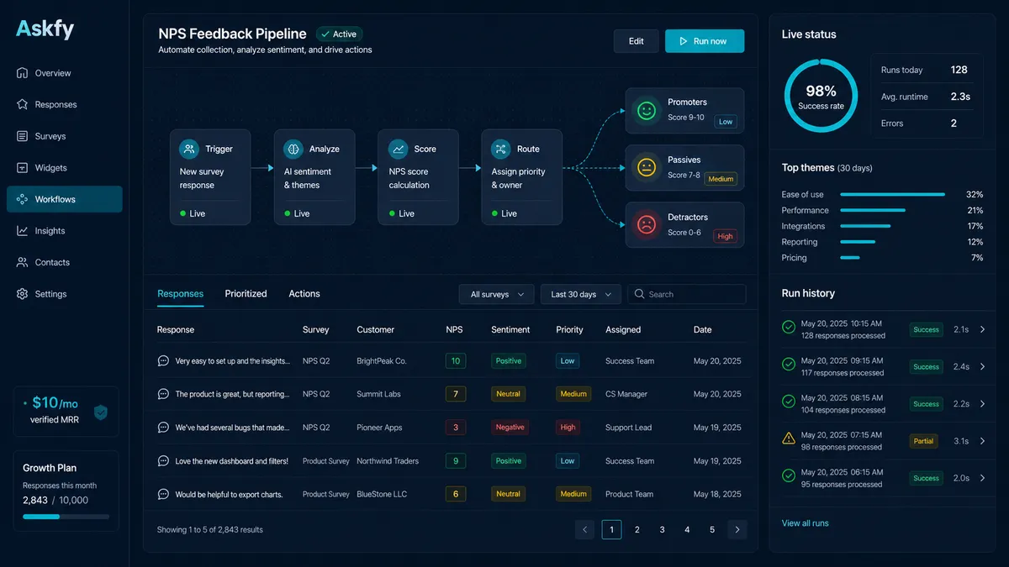
Task: Click the search magnifier icon
Action: coord(640,294)
